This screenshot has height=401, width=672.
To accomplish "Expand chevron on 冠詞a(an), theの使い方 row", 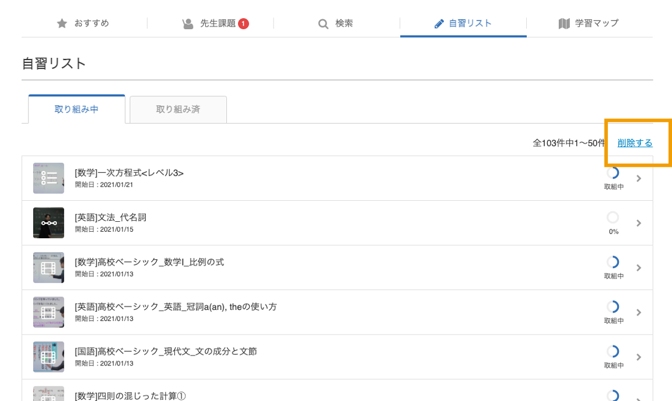I will pyautogui.click(x=639, y=312).
